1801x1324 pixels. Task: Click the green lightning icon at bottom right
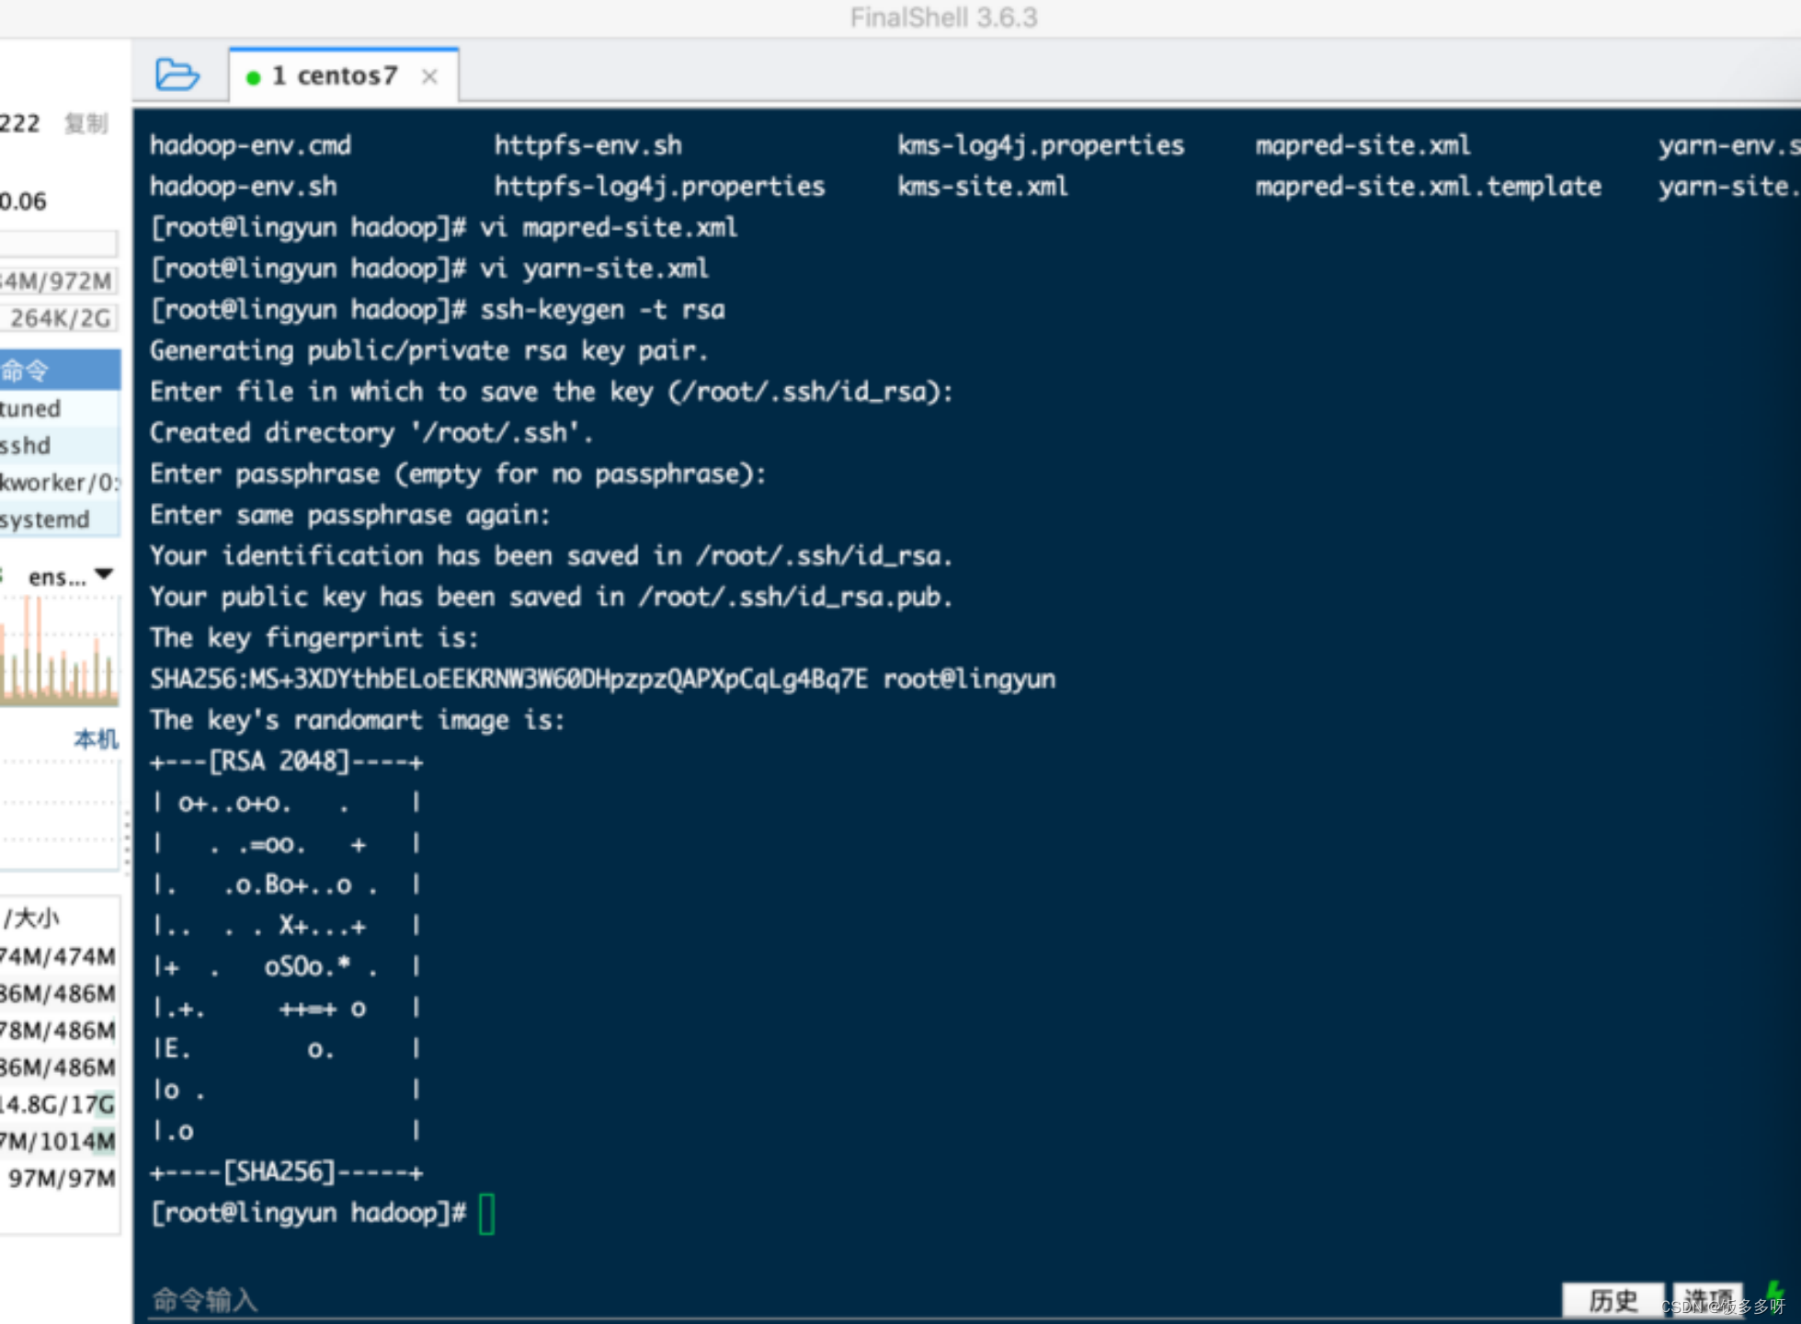pyautogui.click(x=1774, y=1295)
